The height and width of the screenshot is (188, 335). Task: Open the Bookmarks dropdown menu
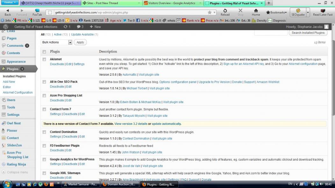click(276, 12)
